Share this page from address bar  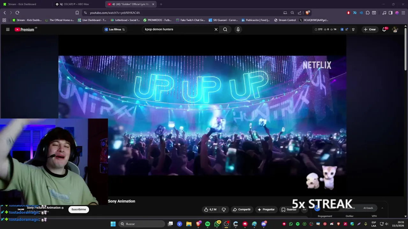[300, 13]
